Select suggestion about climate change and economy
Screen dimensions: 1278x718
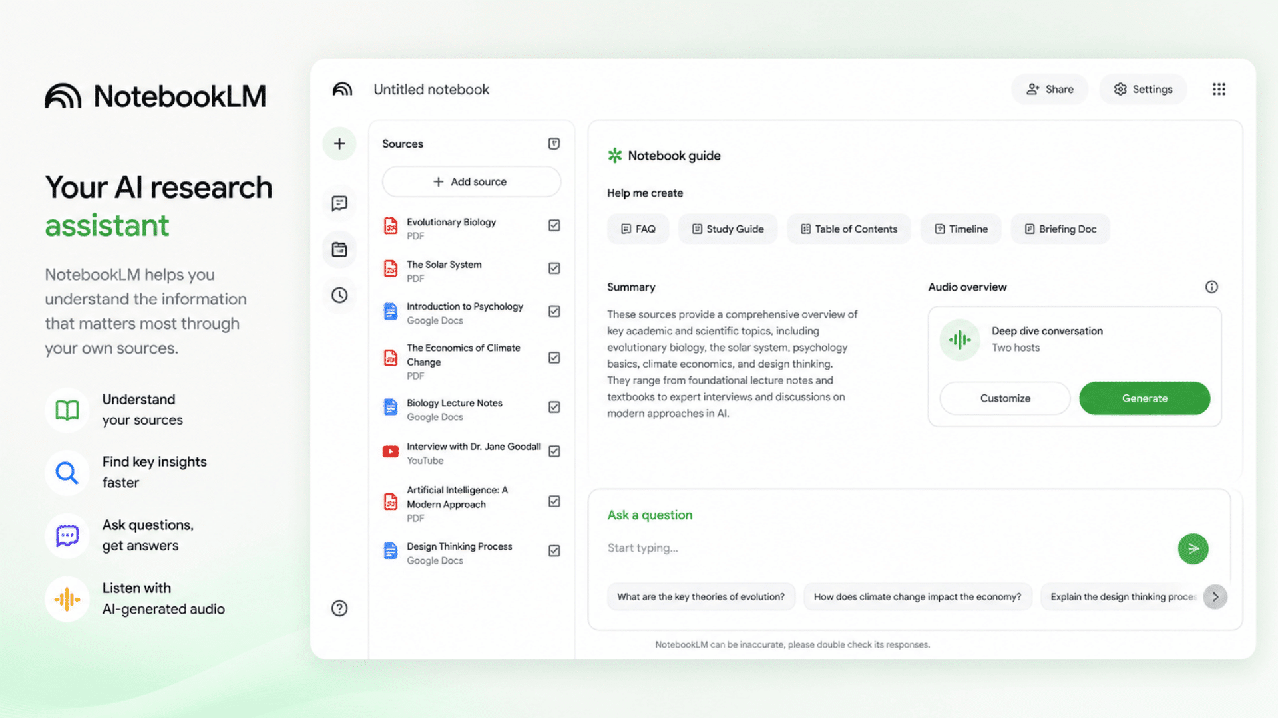point(917,597)
